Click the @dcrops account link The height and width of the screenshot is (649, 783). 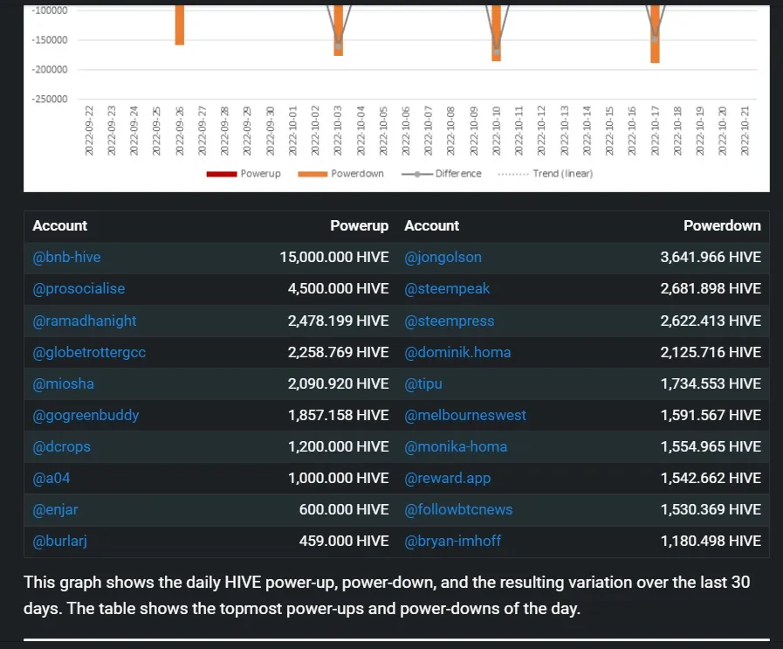point(61,446)
